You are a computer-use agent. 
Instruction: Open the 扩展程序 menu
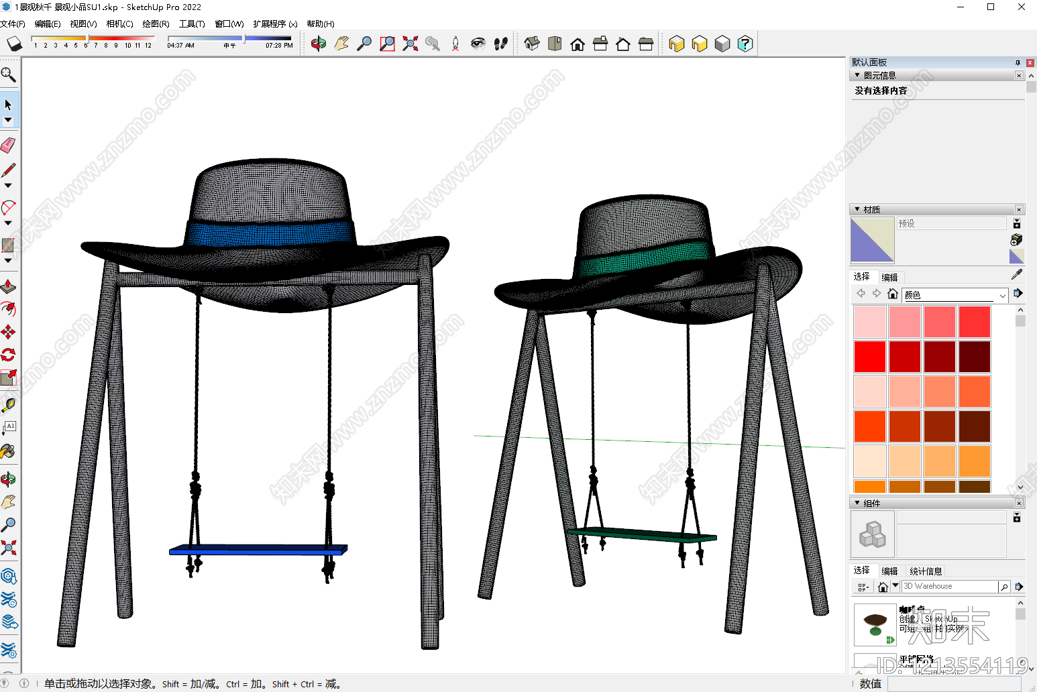[275, 23]
